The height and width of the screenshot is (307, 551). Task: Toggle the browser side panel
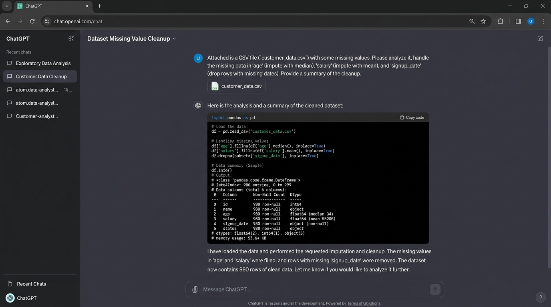518,22
